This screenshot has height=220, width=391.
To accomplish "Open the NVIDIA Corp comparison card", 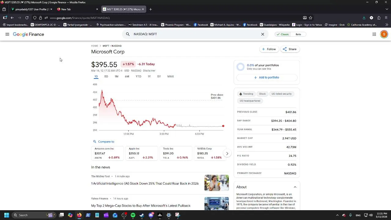I will 210,153.
